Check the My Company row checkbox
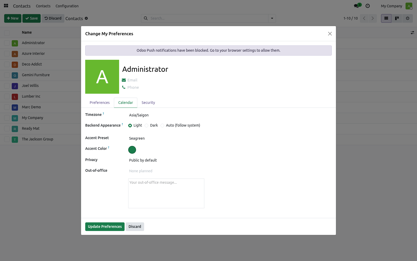 click(x=7, y=118)
